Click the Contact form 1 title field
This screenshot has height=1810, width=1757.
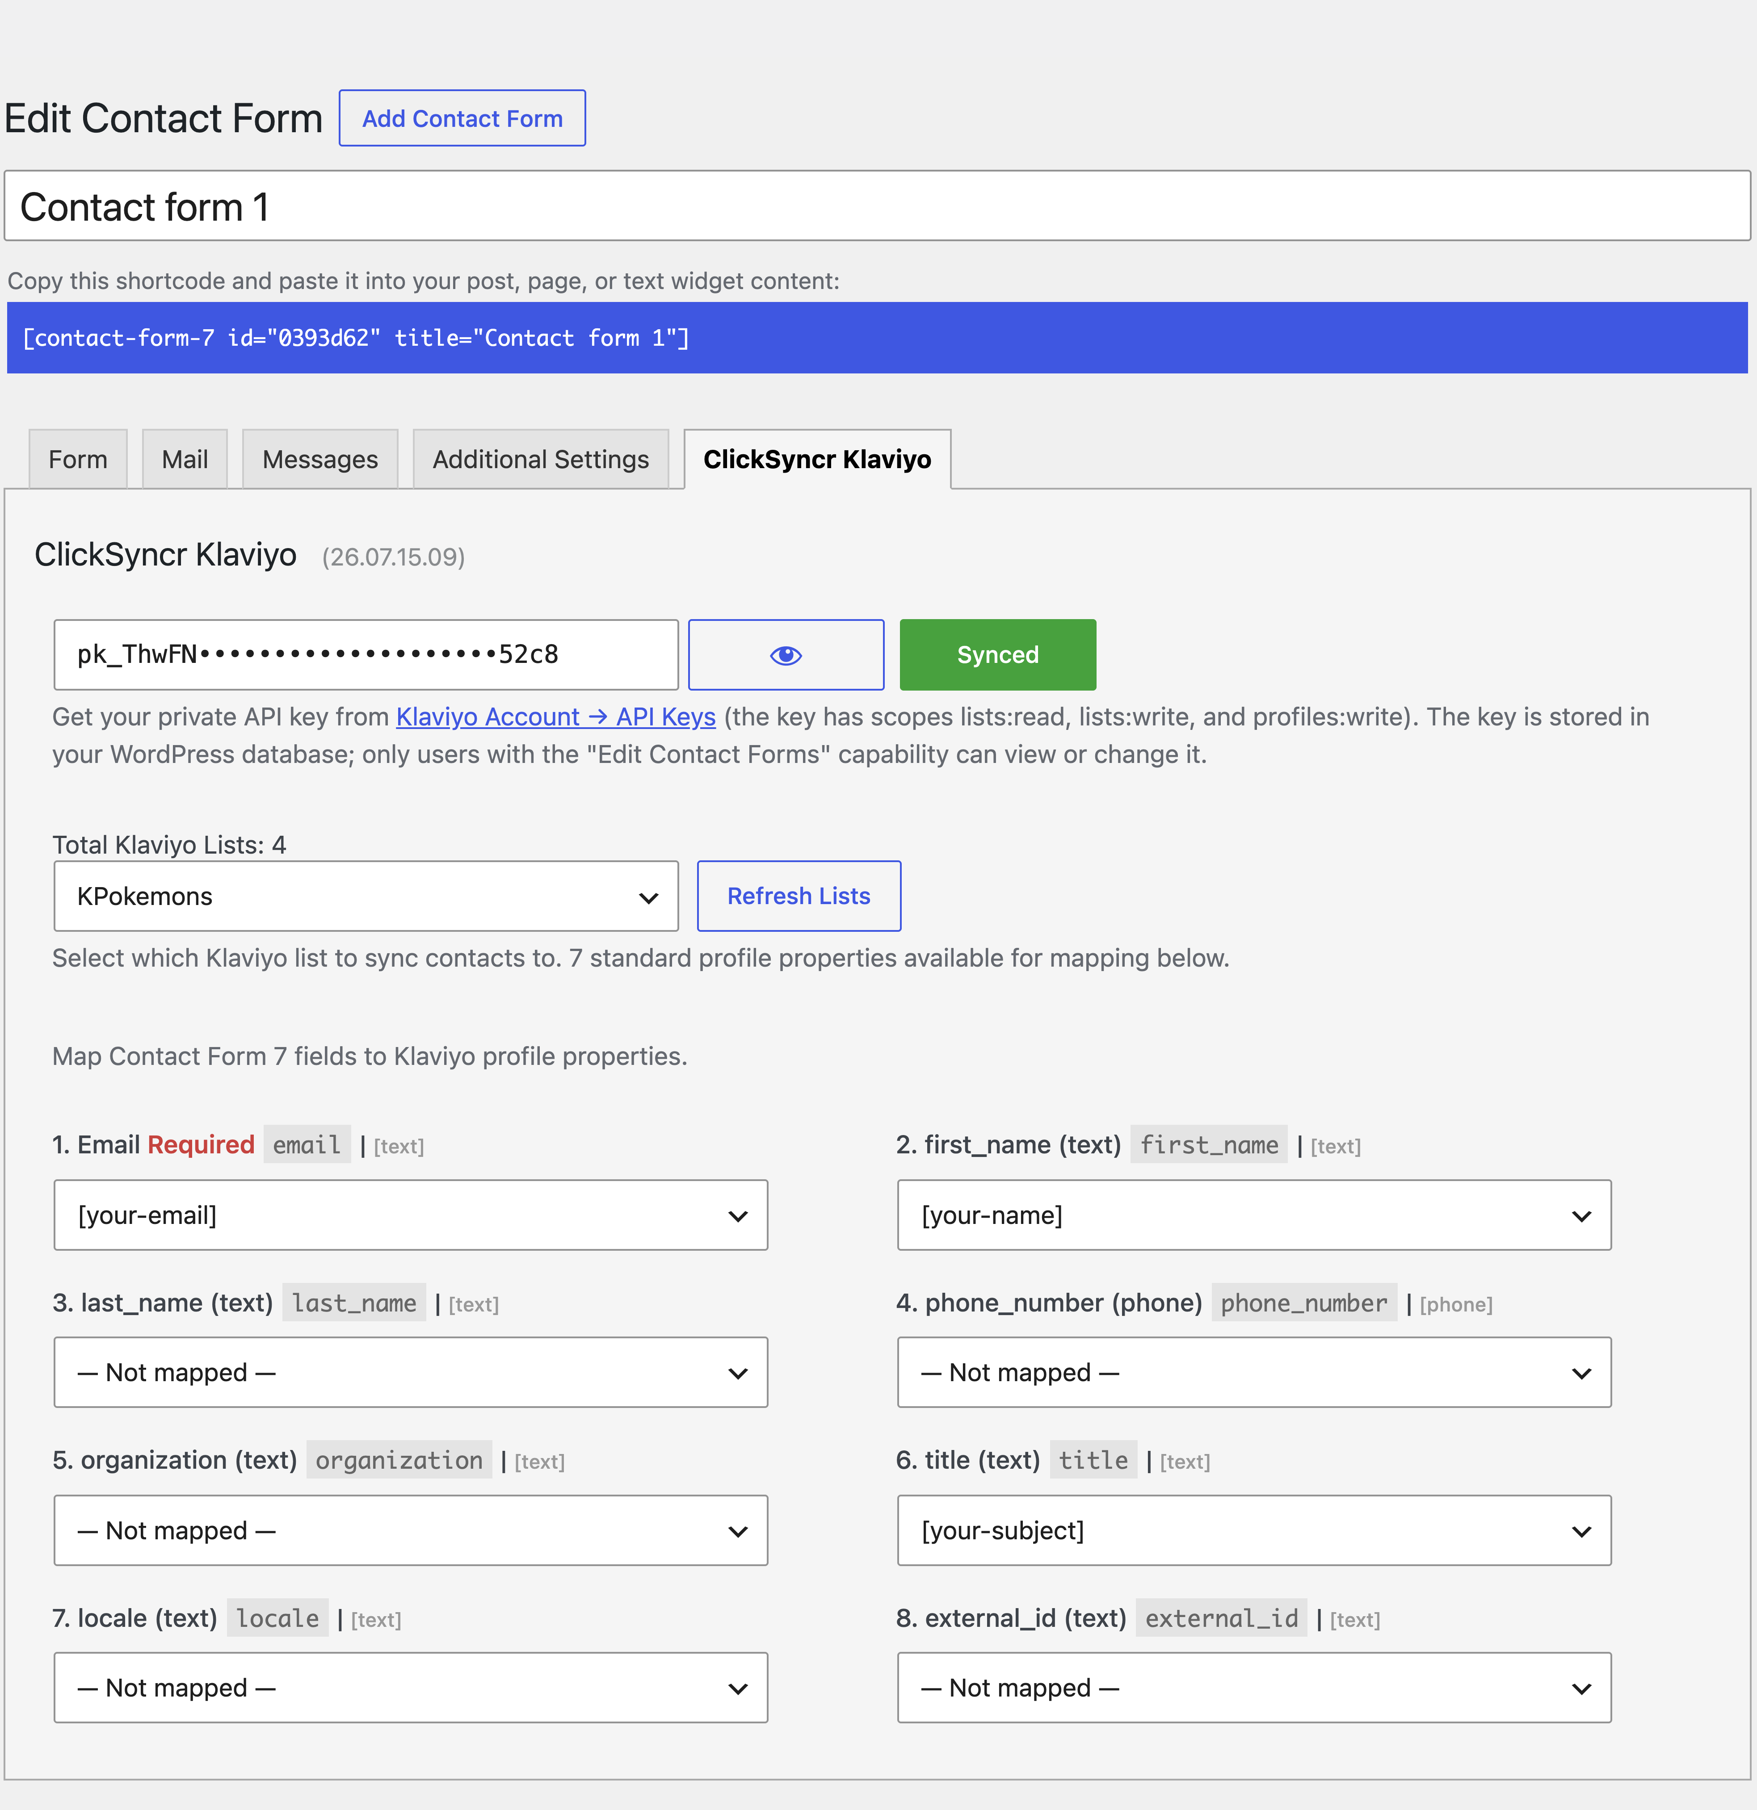(x=878, y=206)
